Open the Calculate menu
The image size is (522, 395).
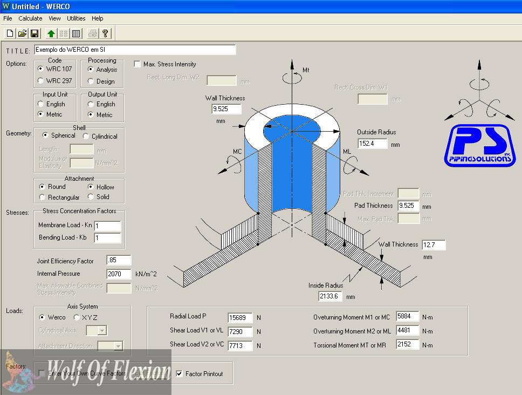pos(30,18)
